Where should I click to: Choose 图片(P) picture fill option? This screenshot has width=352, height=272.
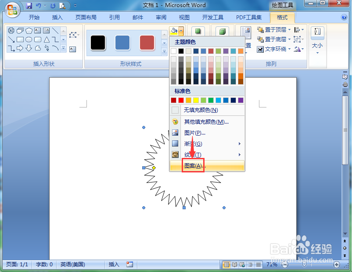pos(207,133)
